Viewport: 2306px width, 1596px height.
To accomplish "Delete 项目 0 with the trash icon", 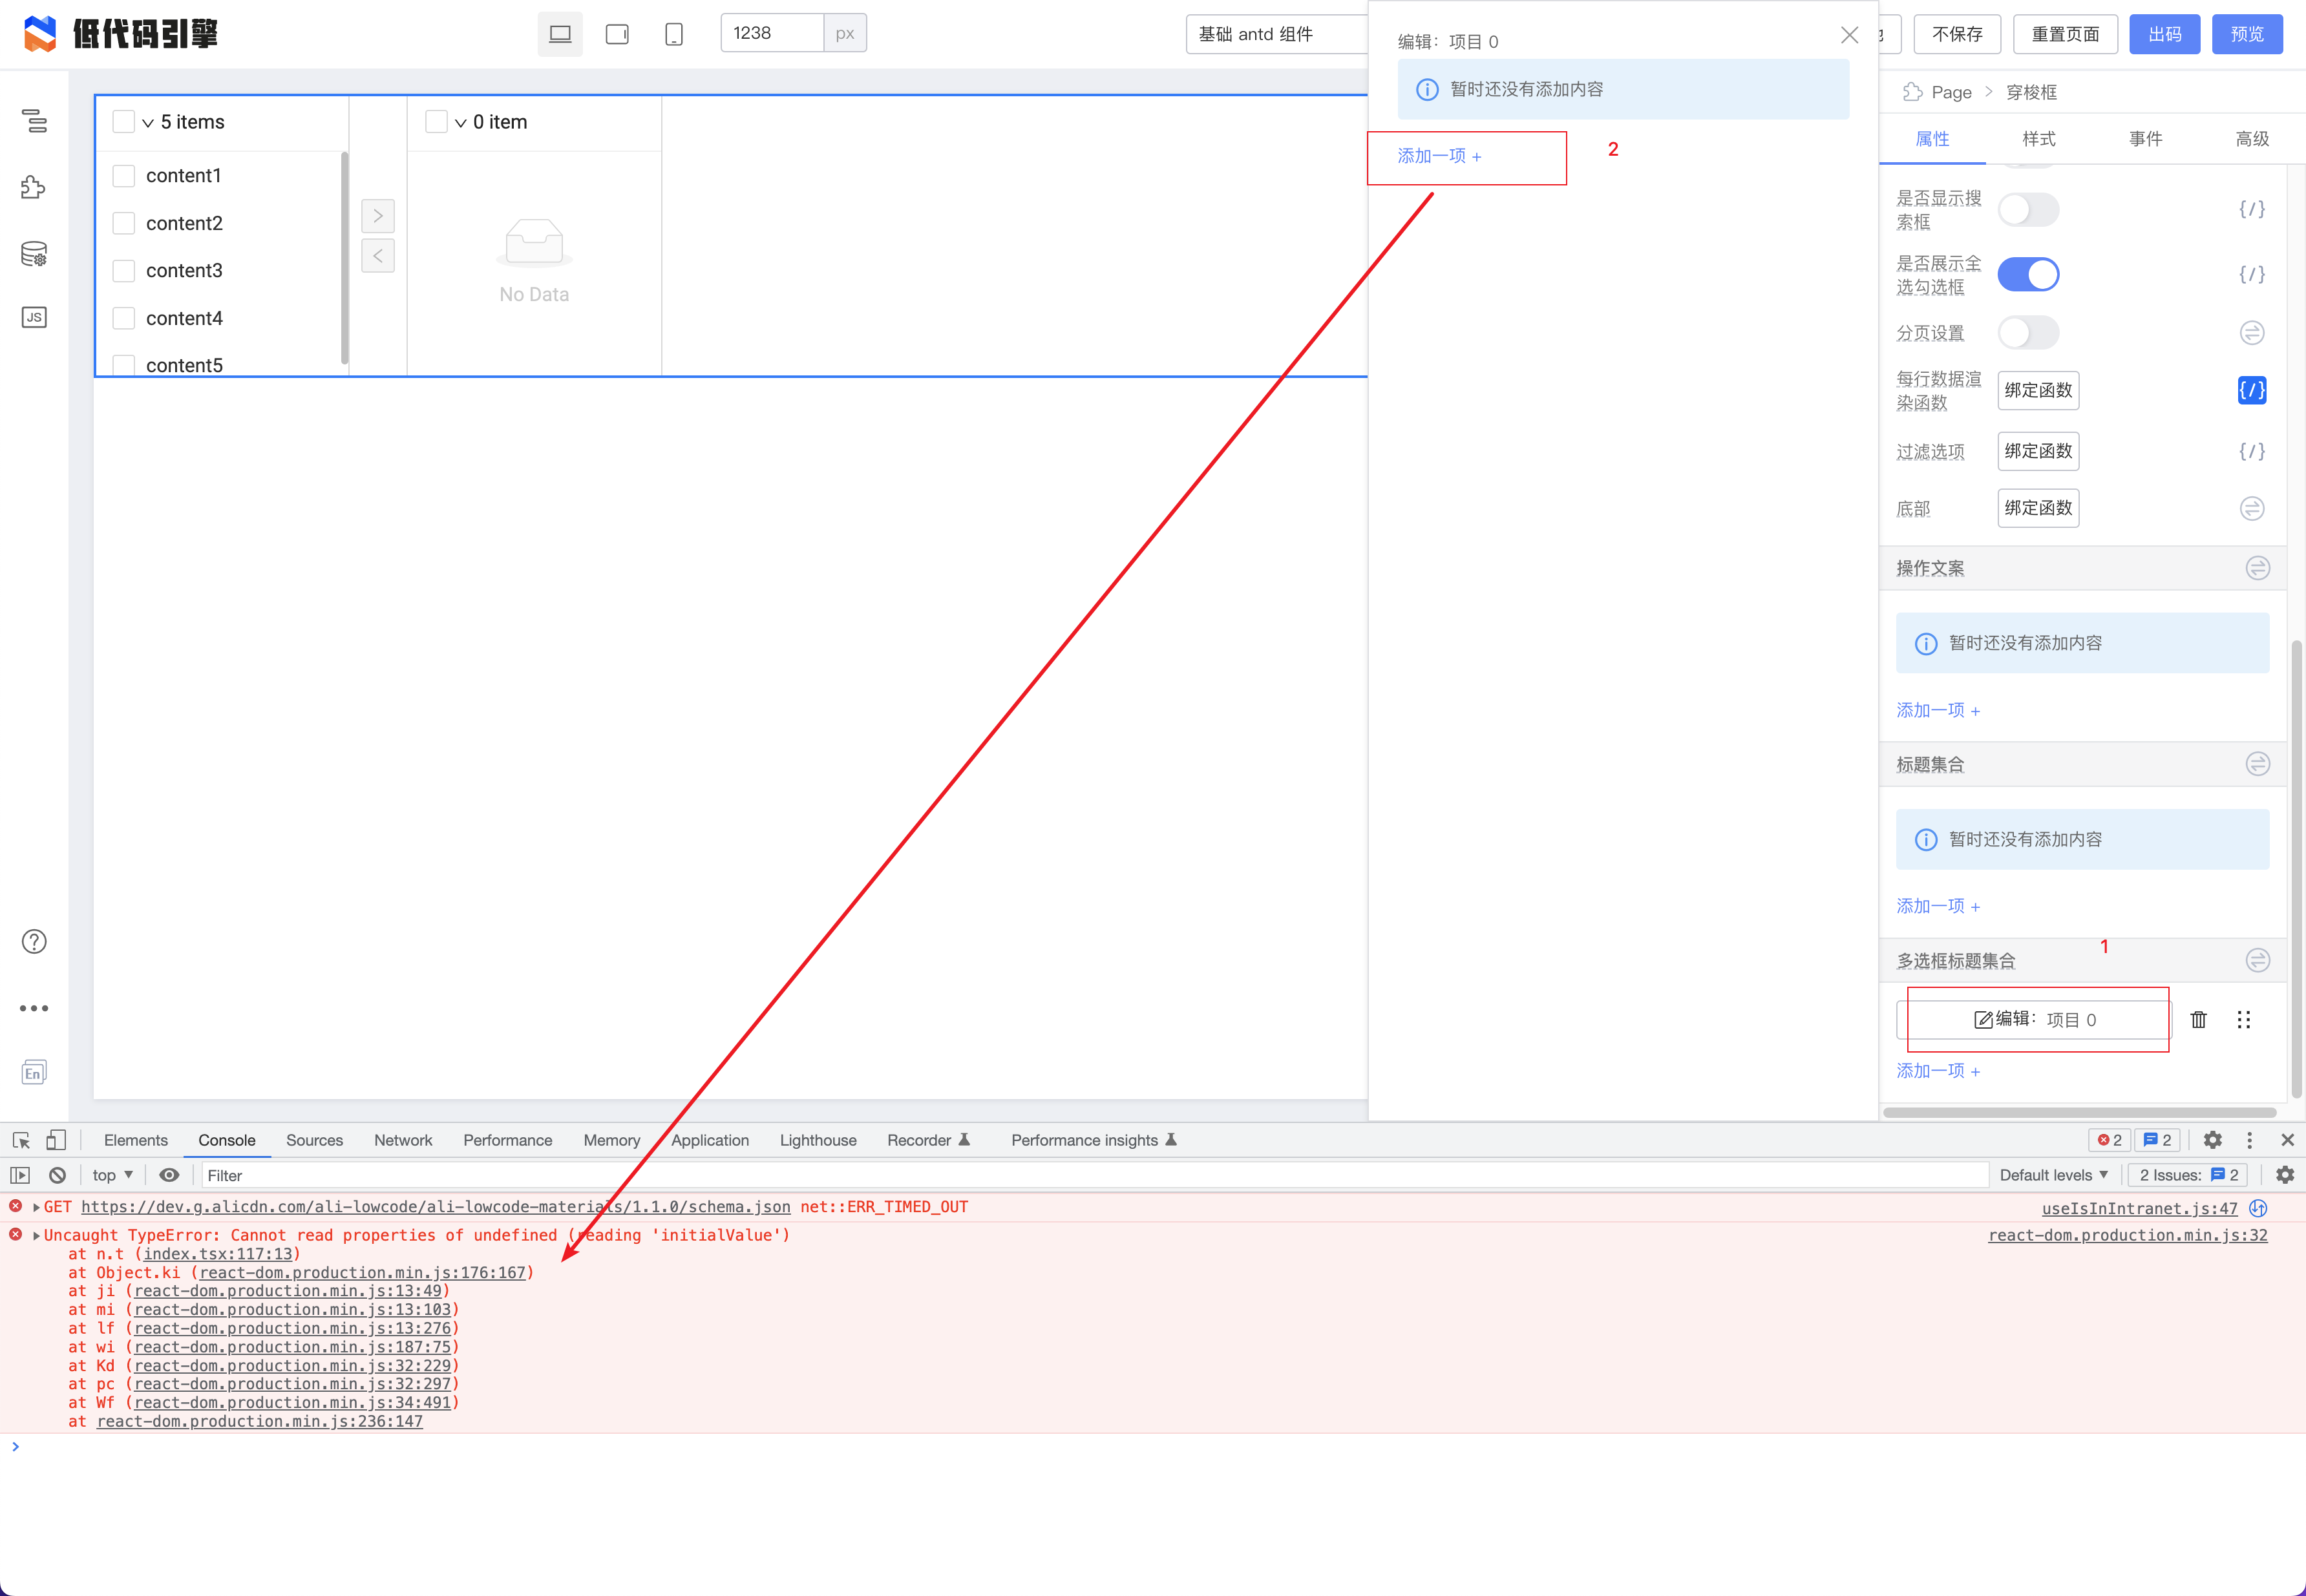I will (x=2199, y=1019).
